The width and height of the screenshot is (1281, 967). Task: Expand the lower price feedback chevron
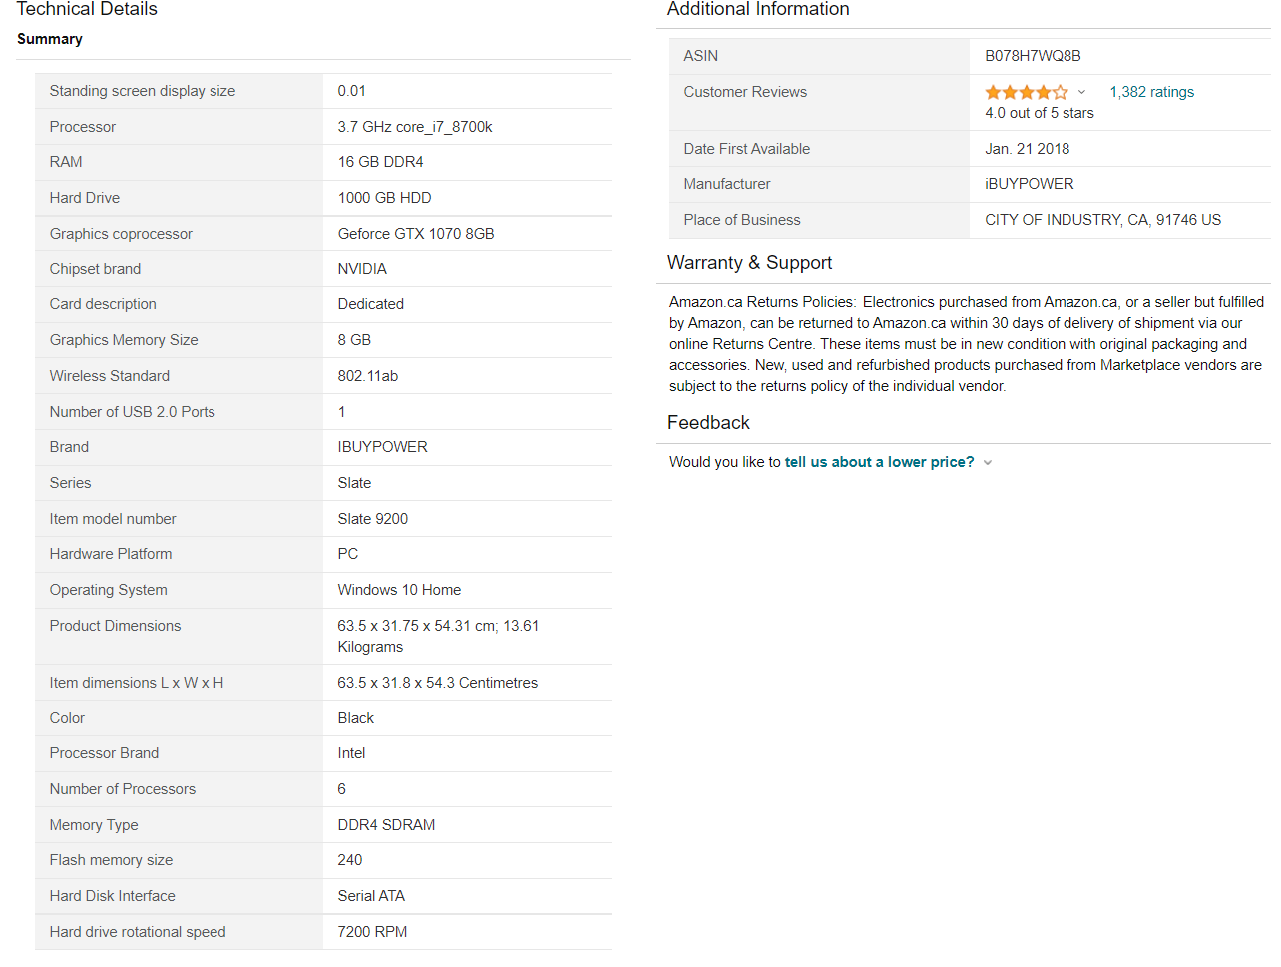[x=988, y=463]
